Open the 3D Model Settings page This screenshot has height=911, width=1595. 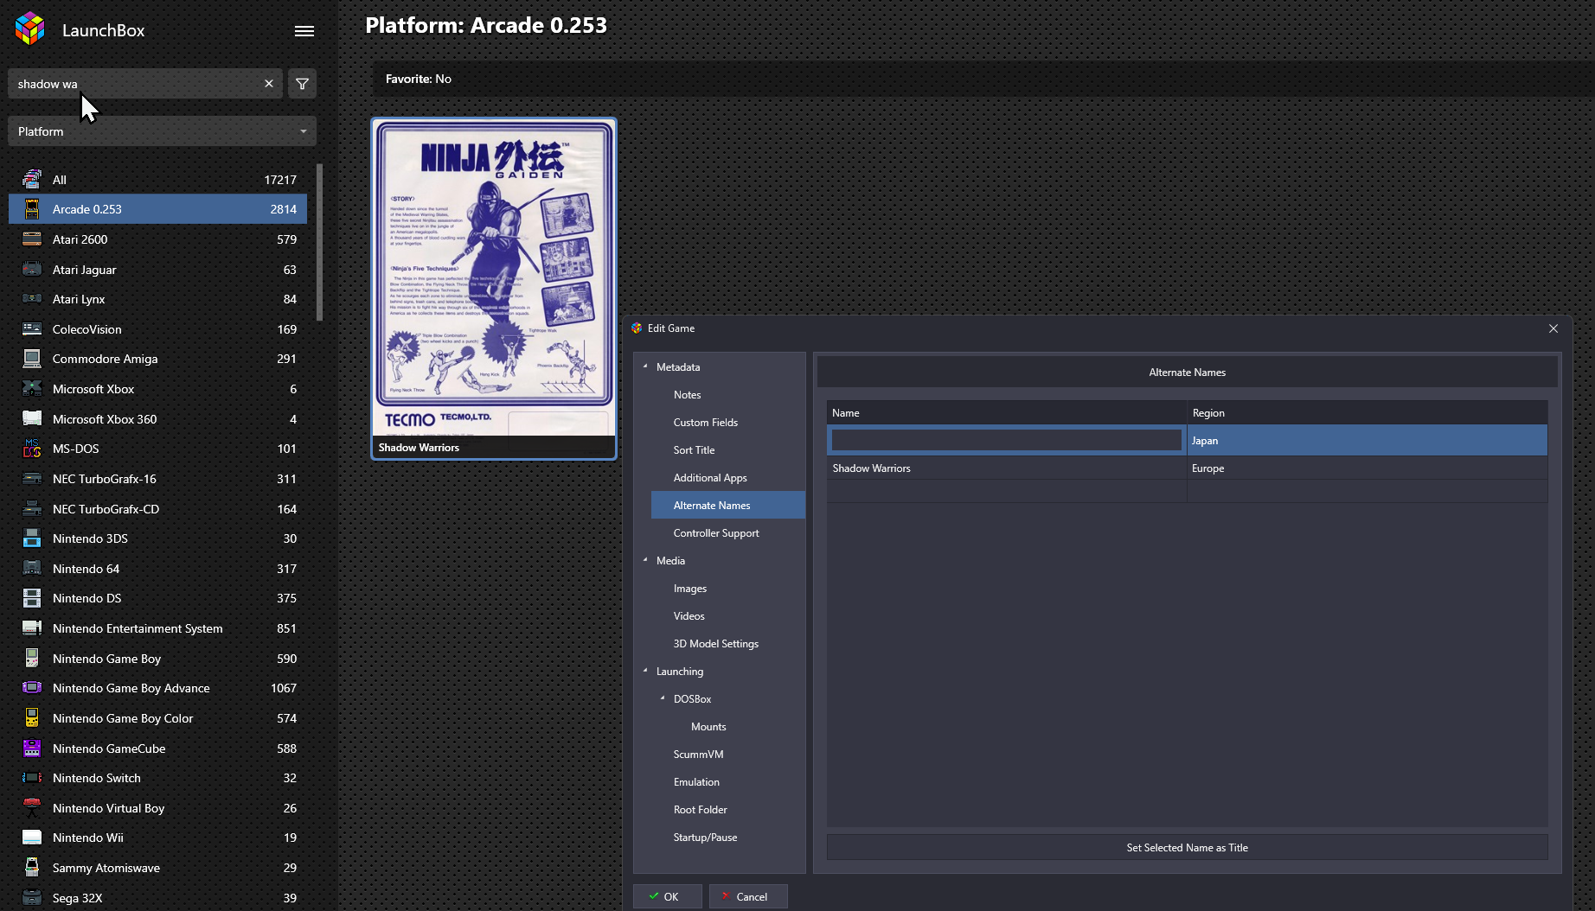715,644
